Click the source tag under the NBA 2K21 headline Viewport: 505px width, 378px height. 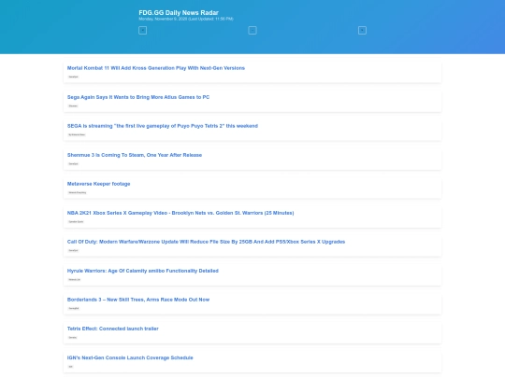tap(76, 221)
